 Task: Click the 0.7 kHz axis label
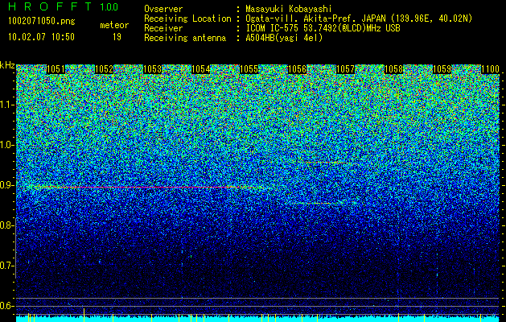(7, 266)
